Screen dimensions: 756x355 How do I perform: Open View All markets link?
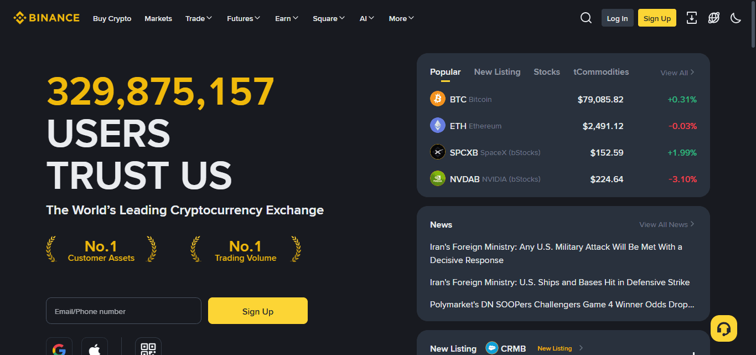[x=677, y=73]
